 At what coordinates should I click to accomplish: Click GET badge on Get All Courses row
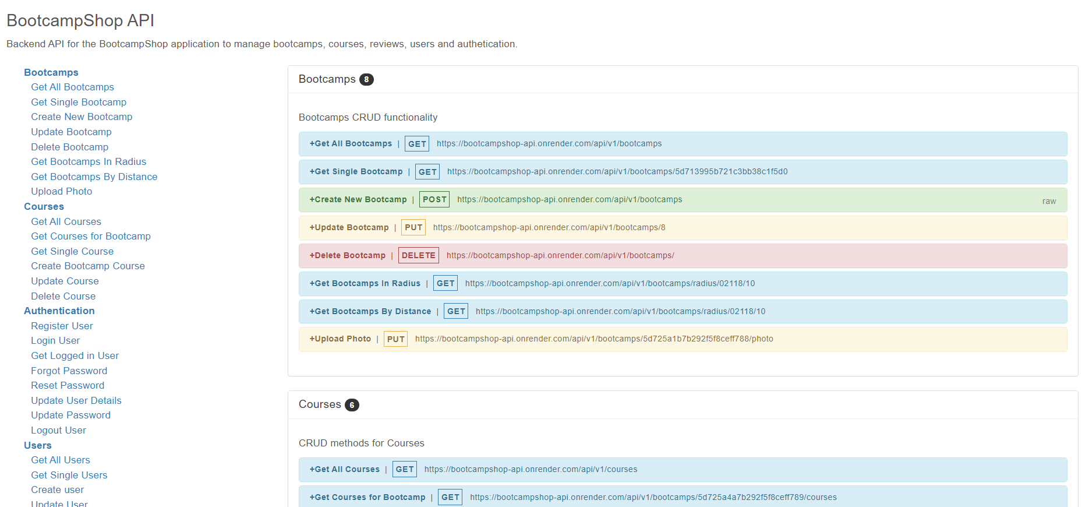point(405,469)
